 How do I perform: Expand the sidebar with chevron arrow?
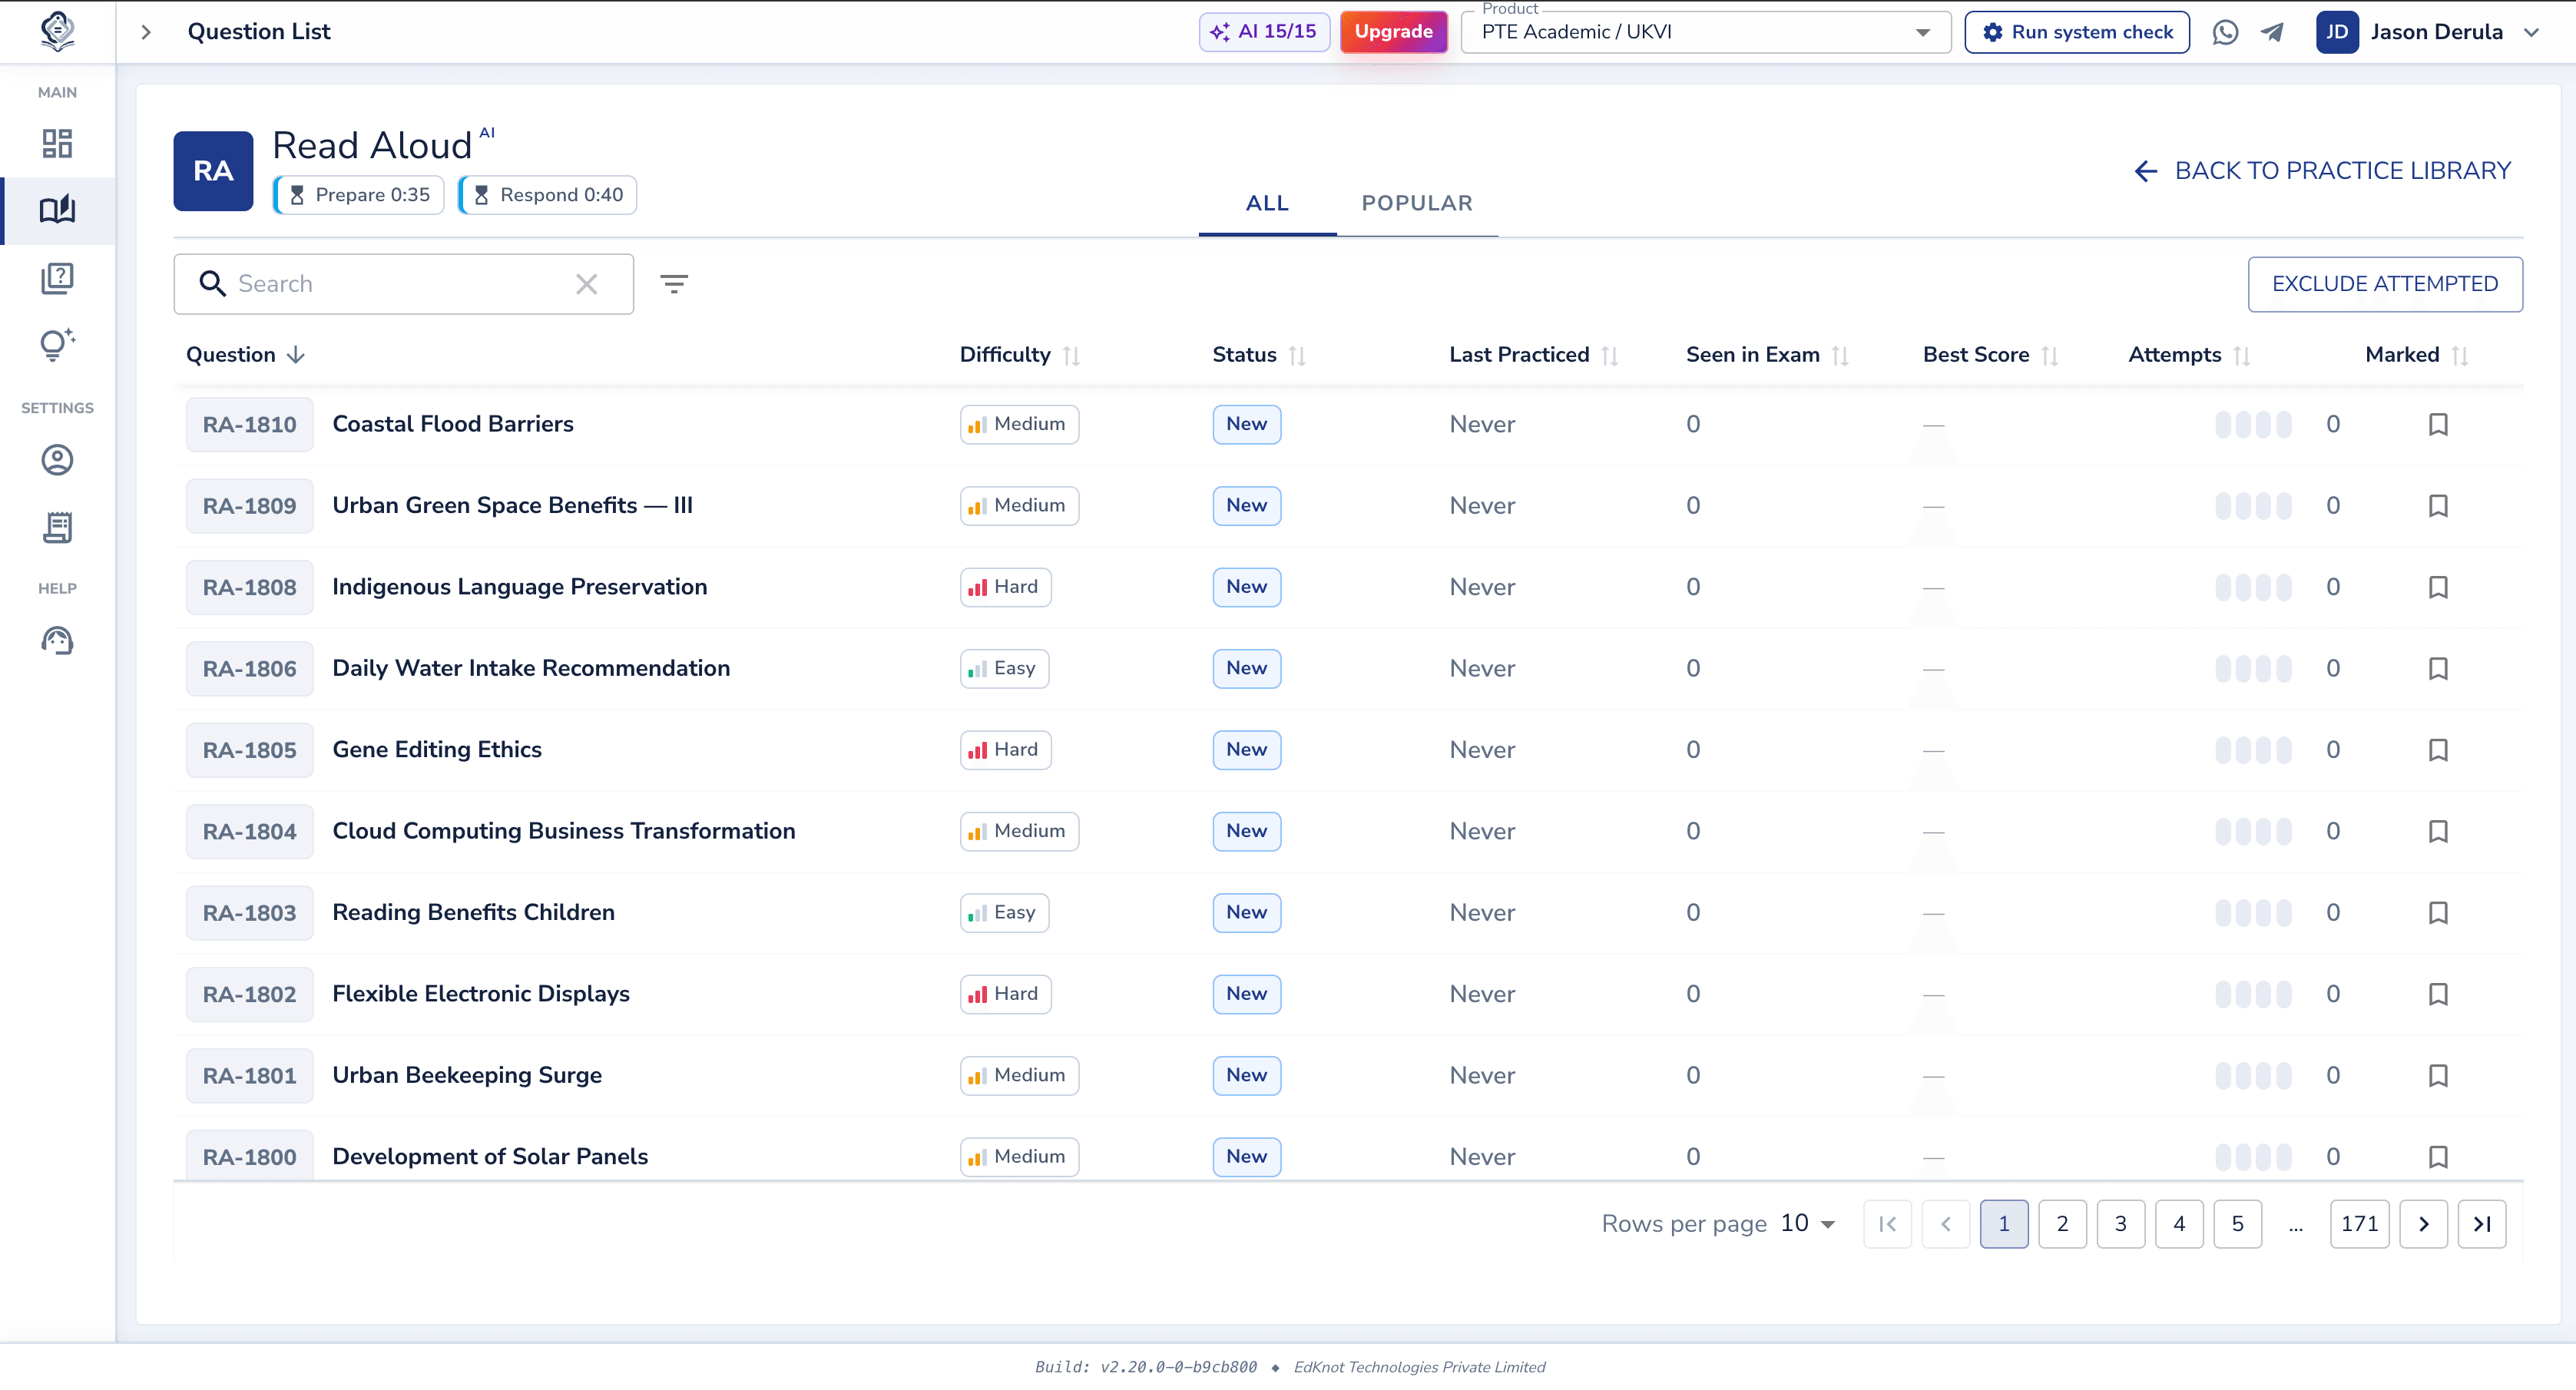pyautogui.click(x=146, y=32)
